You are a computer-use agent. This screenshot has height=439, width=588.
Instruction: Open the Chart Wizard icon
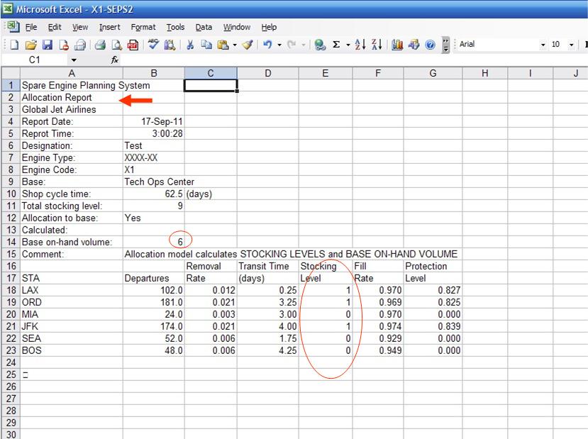tap(397, 45)
